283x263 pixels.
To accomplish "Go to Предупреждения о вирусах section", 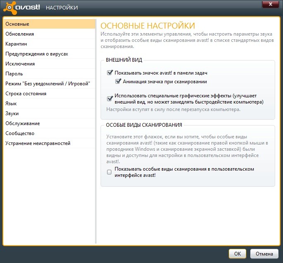I will coord(50,54).
